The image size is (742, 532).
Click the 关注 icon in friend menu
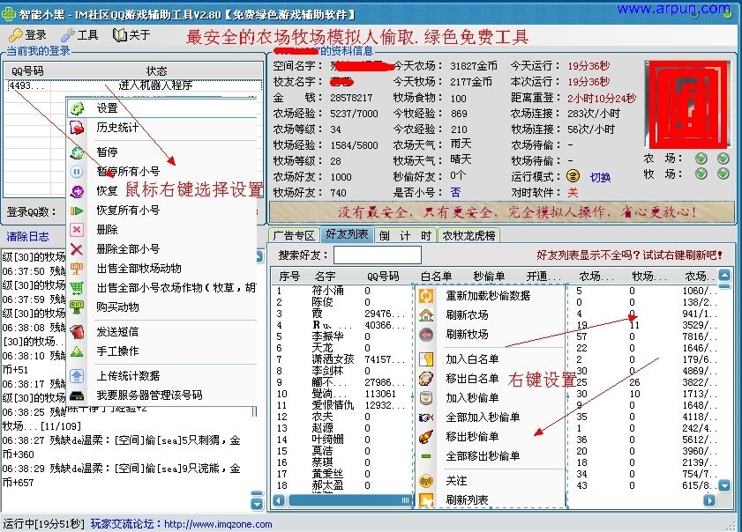click(426, 481)
